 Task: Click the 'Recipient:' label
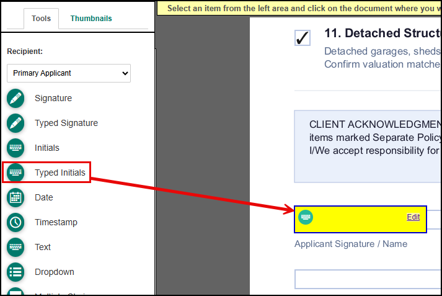tap(25, 52)
